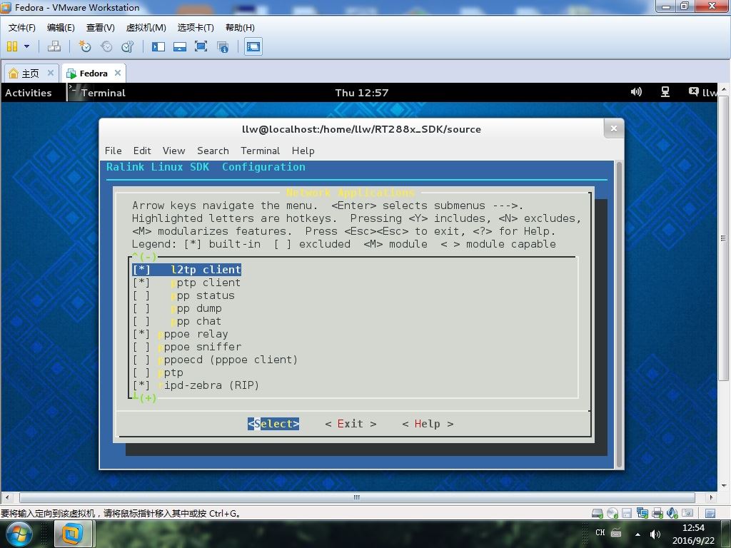
Task: Click the printer device status icon
Action: (657, 514)
